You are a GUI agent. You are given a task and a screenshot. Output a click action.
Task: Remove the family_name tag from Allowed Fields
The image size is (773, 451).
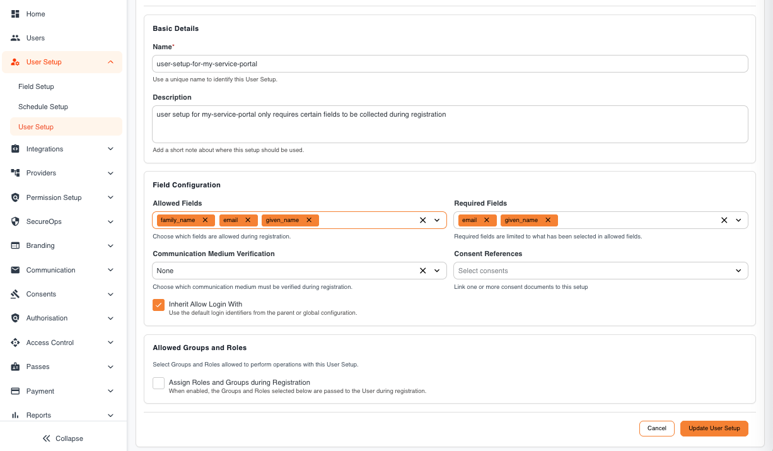205,220
